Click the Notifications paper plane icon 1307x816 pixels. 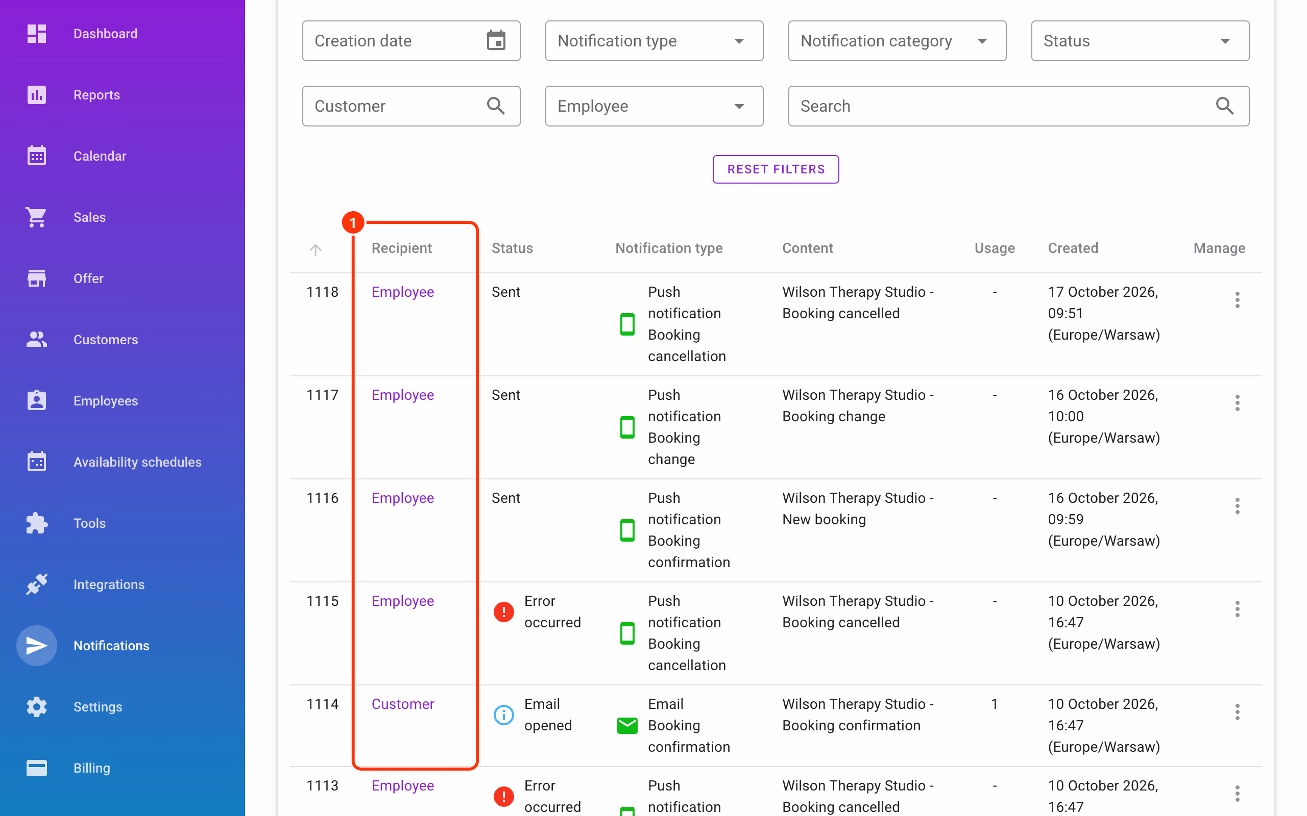click(x=36, y=646)
